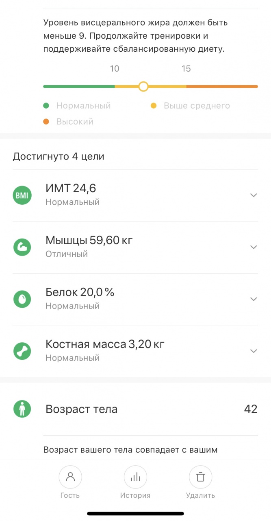
Task: Tap the visceral fat slider marker
Action: pyautogui.click(x=143, y=86)
